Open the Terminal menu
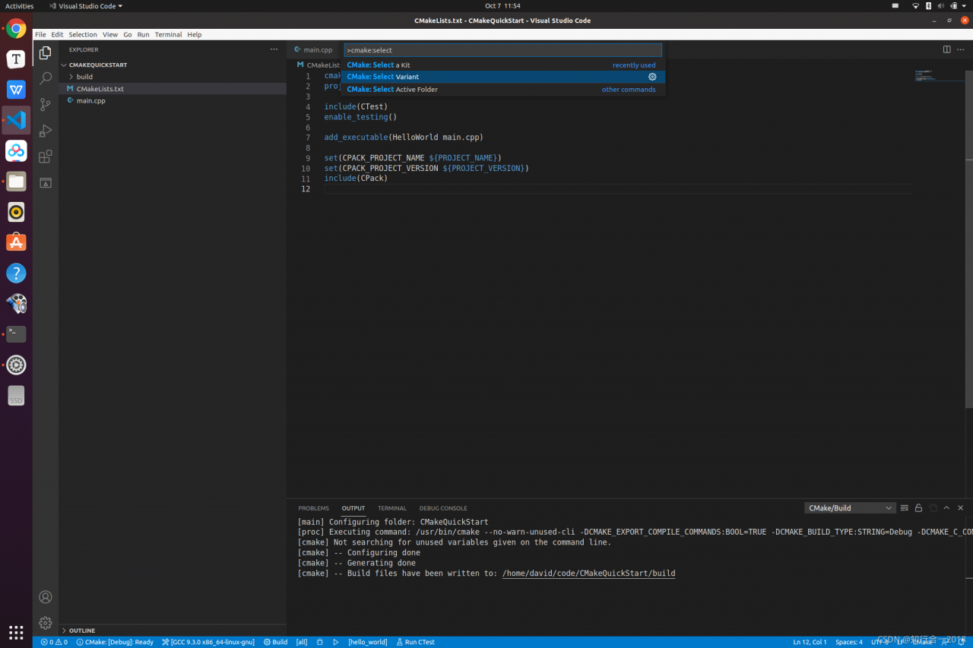This screenshot has height=648, width=973. (168, 34)
